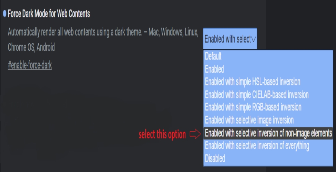Viewport: 336px width, 172px height.
Task: Pick Enabled with simple HSL-based inversion
Action: pyautogui.click(x=252, y=82)
